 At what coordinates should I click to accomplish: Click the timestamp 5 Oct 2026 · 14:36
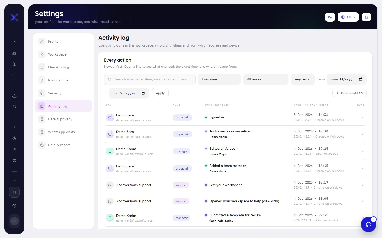pyautogui.click(x=311, y=115)
